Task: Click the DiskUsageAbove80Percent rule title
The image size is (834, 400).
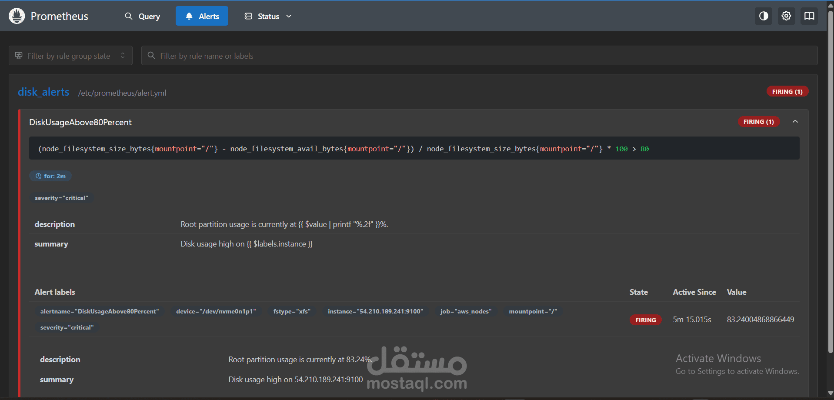Action: coord(80,122)
